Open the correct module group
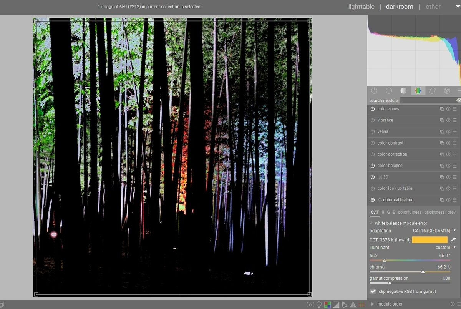 (433, 91)
